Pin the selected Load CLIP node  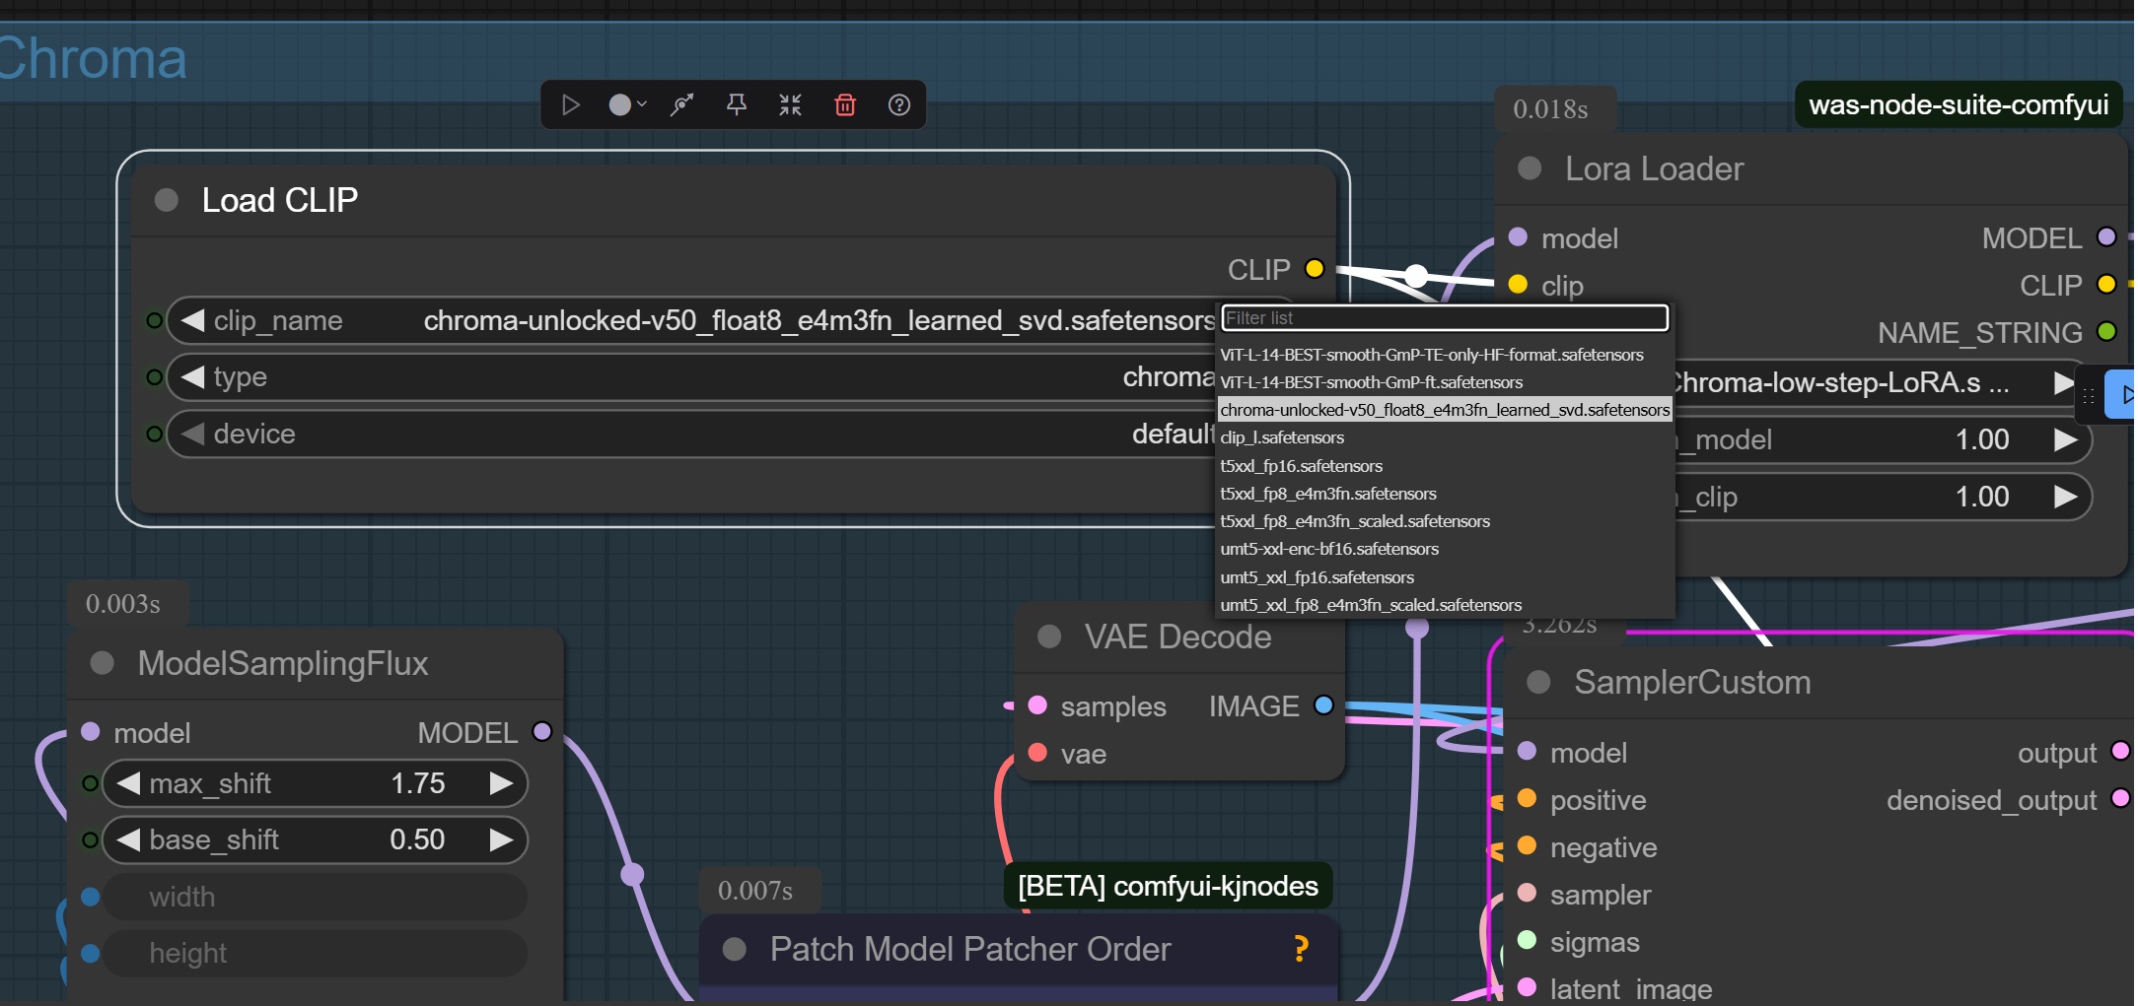coord(736,104)
